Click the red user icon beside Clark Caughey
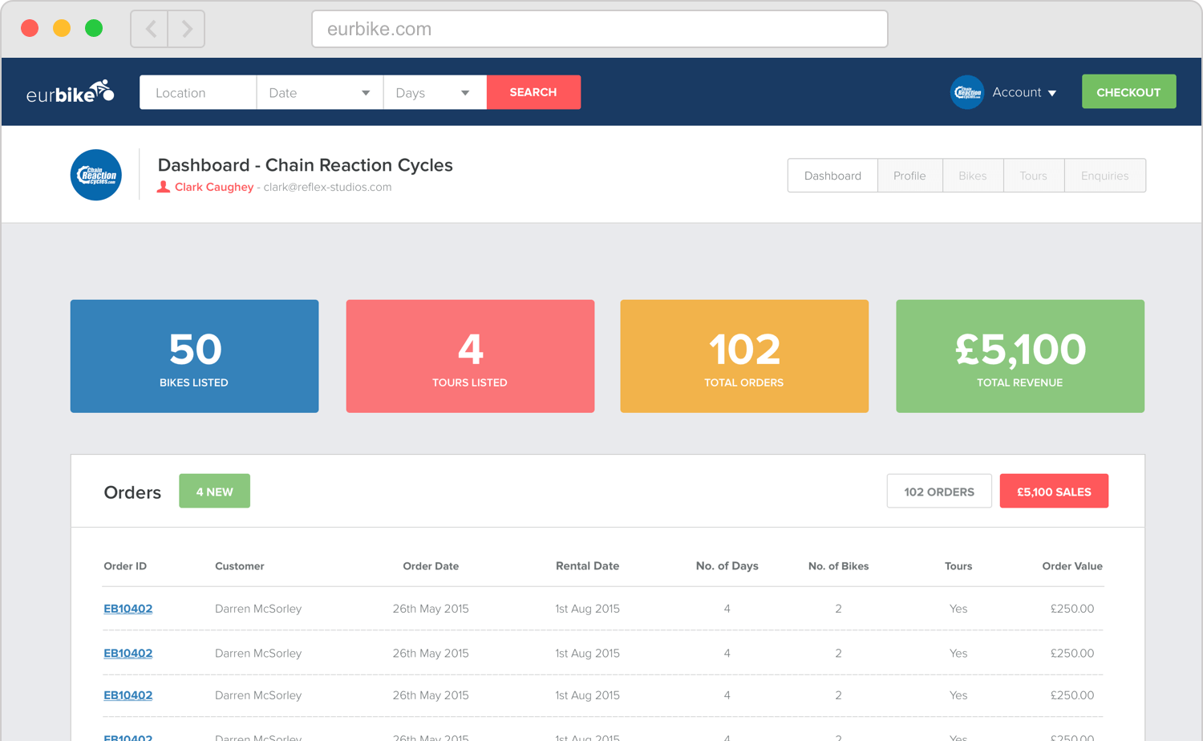This screenshot has width=1203, height=741. [x=164, y=187]
